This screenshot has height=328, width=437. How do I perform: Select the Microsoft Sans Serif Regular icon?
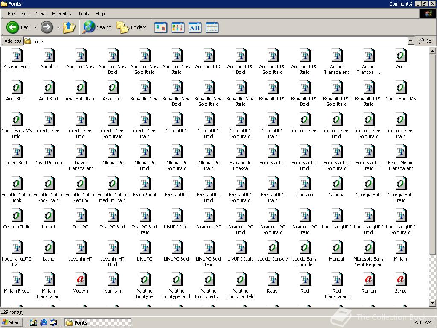coord(369,248)
